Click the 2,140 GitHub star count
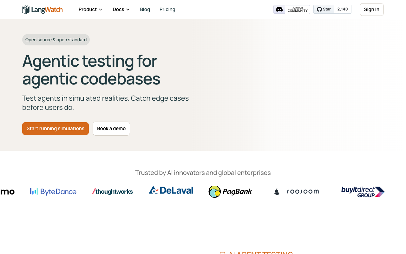 click(x=343, y=9)
